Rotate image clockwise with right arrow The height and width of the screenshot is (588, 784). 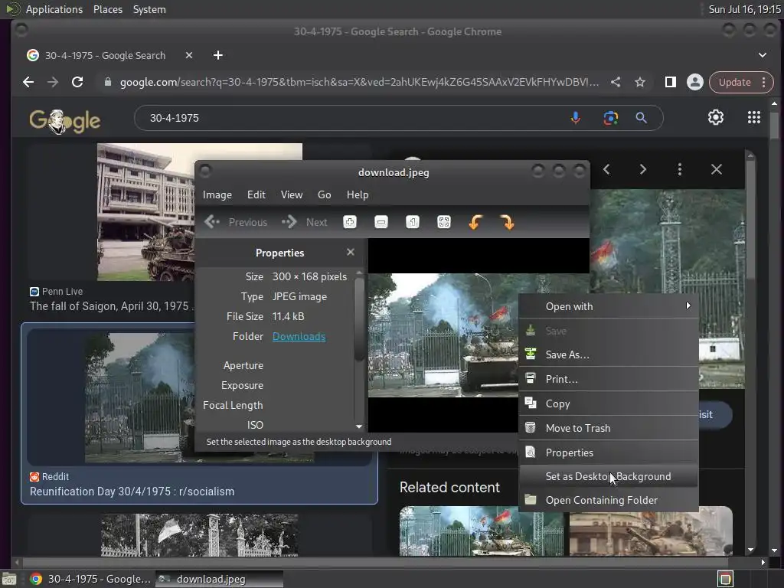pos(507,222)
